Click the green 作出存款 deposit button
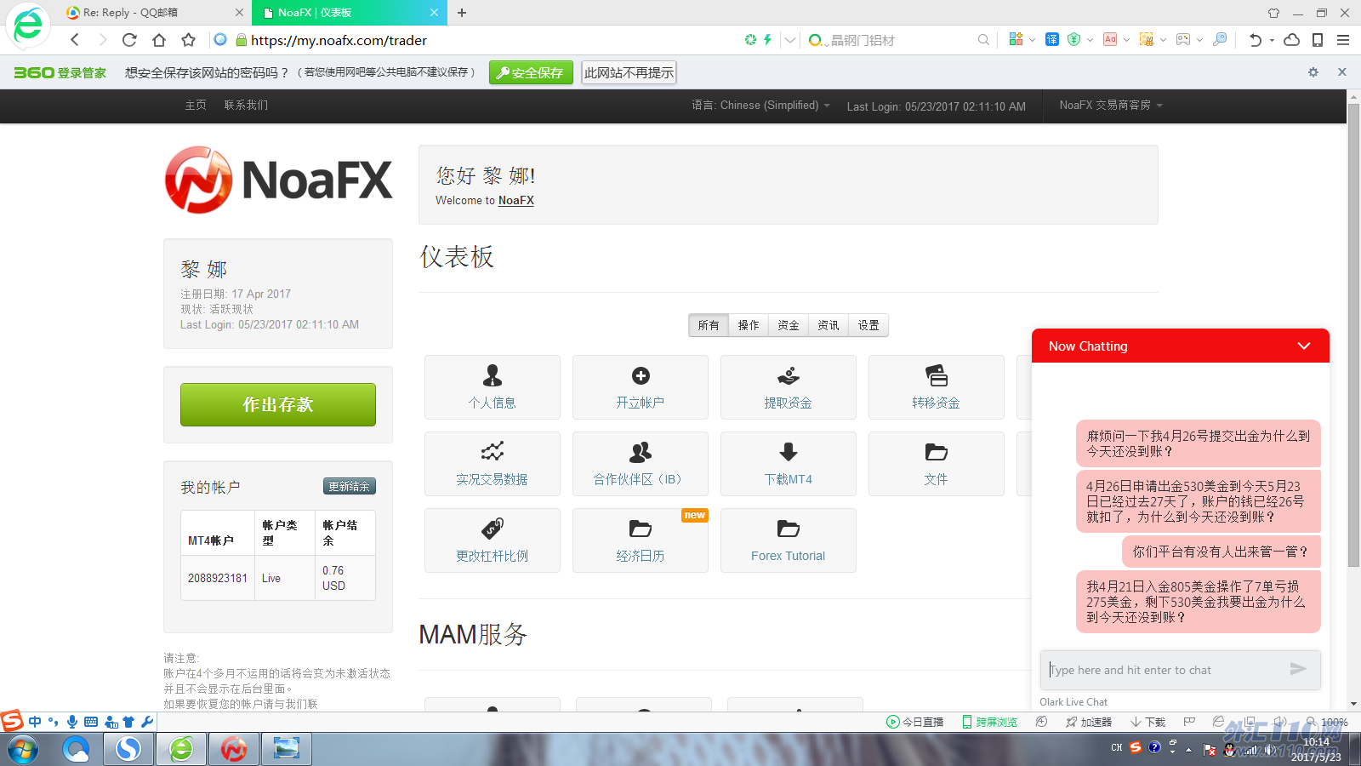Screen dimensions: 1361x766 click(278, 404)
